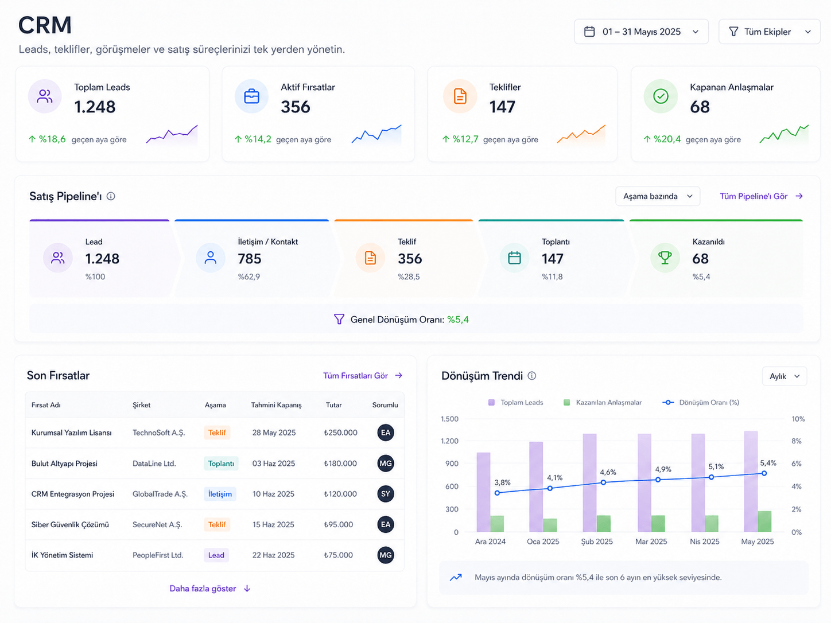The image size is (831, 623).
Task: Click the 4,6% data point for Şub 2025
Action: (x=604, y=482)
